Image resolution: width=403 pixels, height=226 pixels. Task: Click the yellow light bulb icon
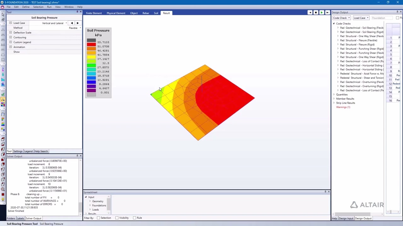(x=3, y=199)
